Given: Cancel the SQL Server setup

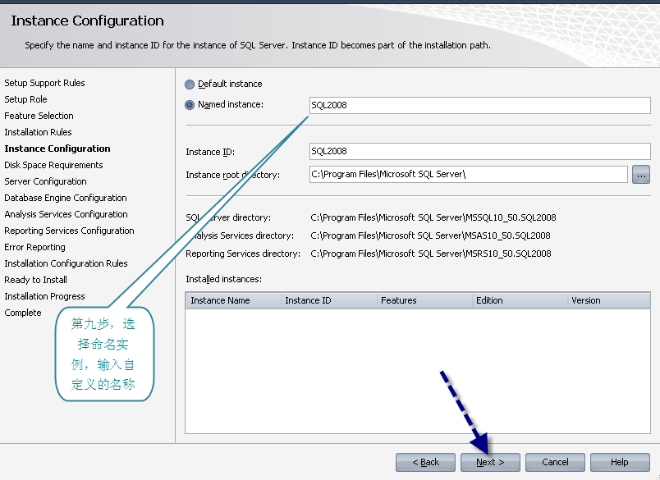Looking at the screenshot, I should [x=555, y=462].
